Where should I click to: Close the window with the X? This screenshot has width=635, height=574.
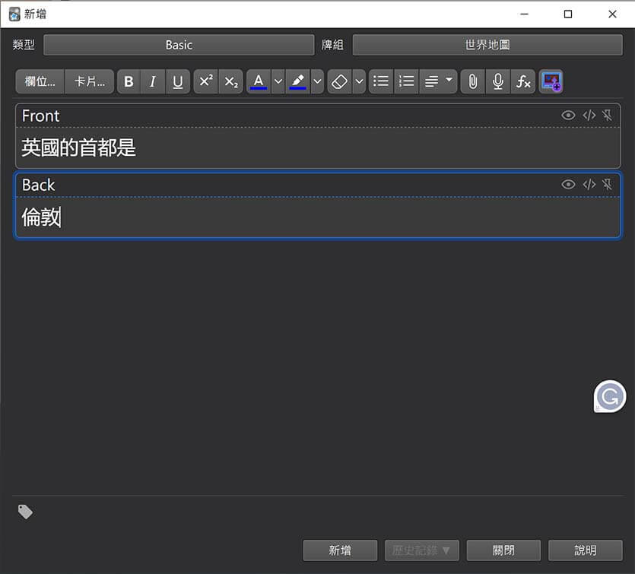coord(612,14)
